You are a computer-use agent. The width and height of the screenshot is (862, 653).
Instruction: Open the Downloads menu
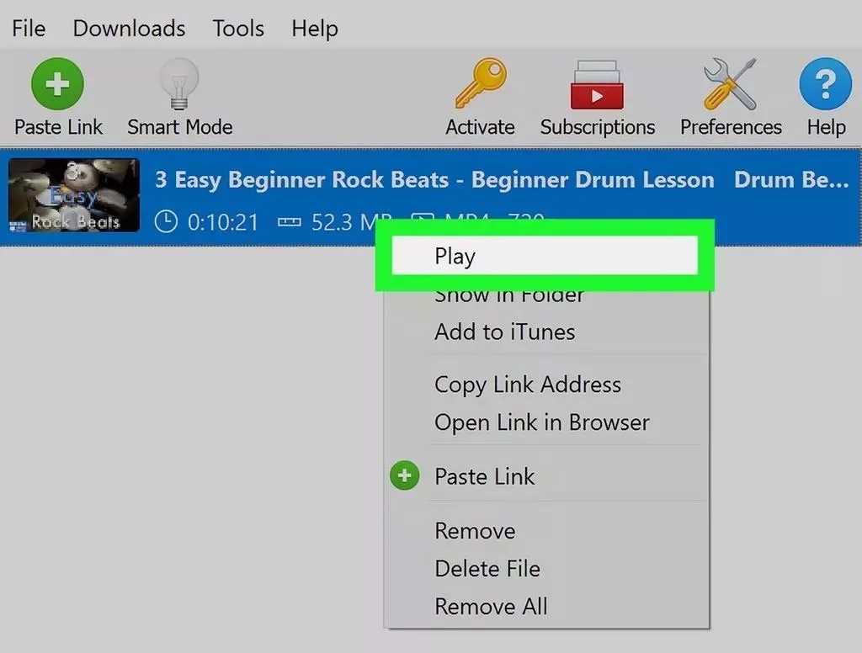point(128,28)
